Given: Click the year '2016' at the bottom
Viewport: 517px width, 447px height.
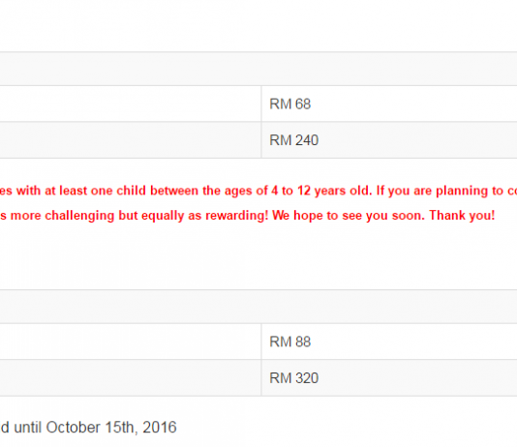Looking at the screenshot, I should tap(160, 428).
